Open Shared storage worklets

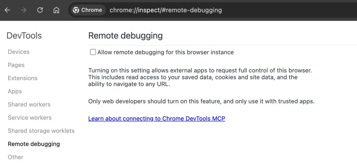click(x=41, y=131)
